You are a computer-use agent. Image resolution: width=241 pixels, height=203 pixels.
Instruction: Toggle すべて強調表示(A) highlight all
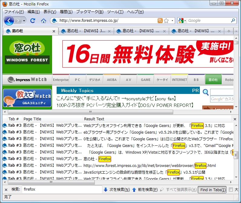coord(178,190)
